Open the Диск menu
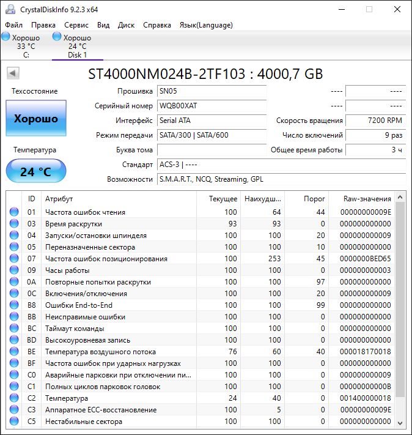 click(x=126, y=25)
